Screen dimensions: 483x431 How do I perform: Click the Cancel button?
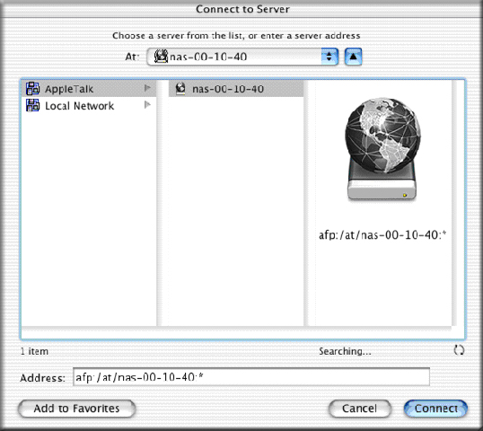pyautogui.click(x=360, y=409)
